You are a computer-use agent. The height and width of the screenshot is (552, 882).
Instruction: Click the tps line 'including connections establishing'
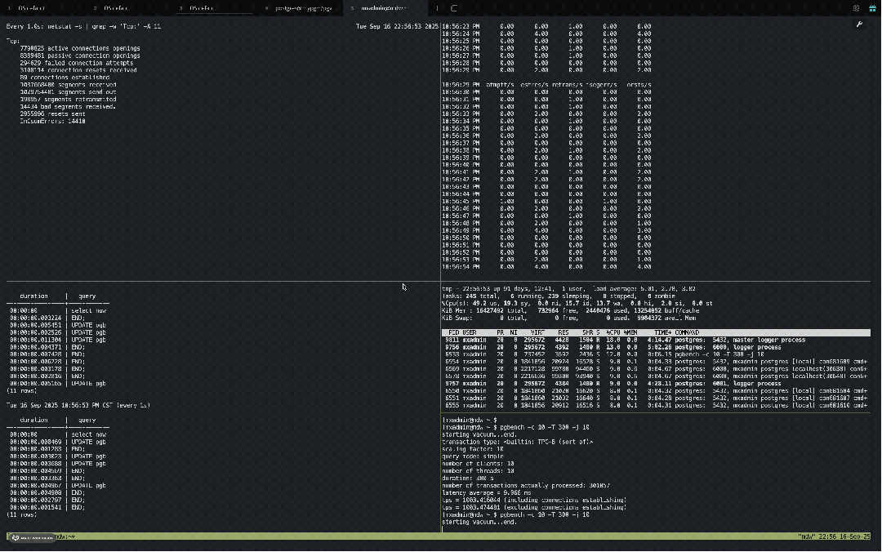point(534,501)
